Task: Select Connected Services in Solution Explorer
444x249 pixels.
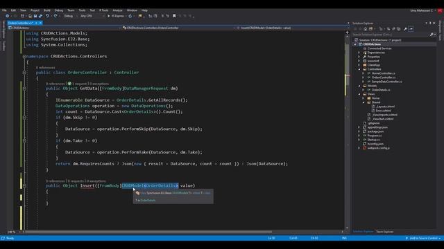Action: tap(379, 48)
